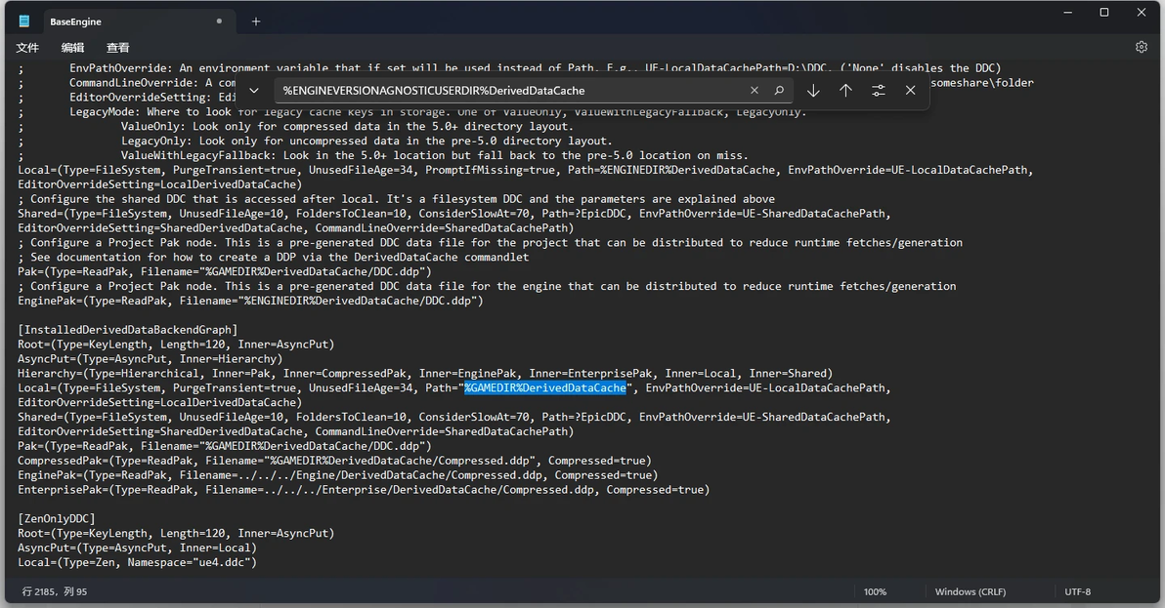Minimize the Notepad window
The height and width of the screenshot is (608, 1165).
tap(1067, 13)
